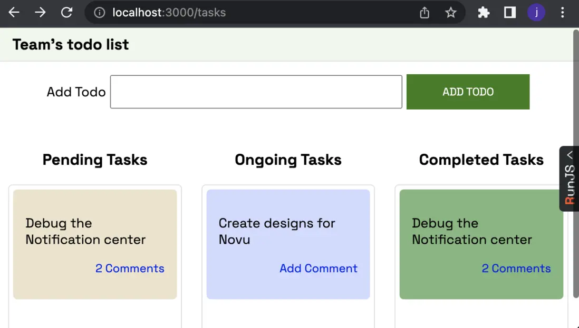Click the share page icon
579x328 pixels.
pyautogui.click(x=424, y=13)
